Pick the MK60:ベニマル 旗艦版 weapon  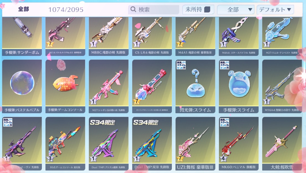239,144
